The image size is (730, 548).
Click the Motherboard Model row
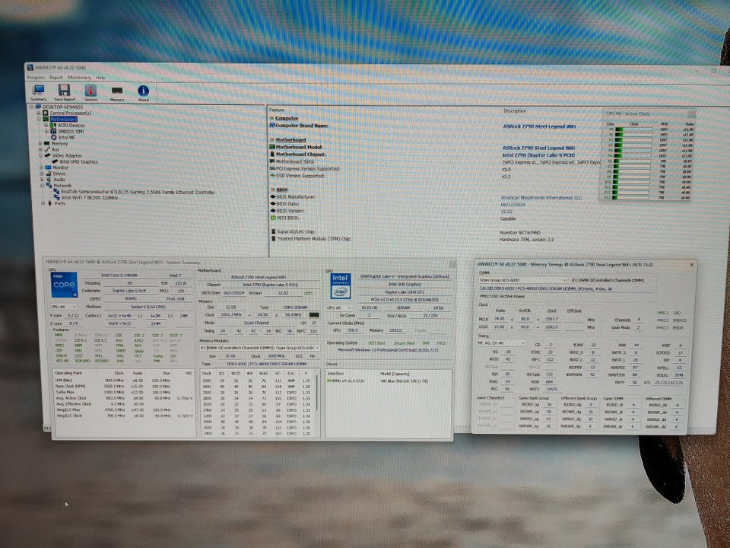pos(423,147)
